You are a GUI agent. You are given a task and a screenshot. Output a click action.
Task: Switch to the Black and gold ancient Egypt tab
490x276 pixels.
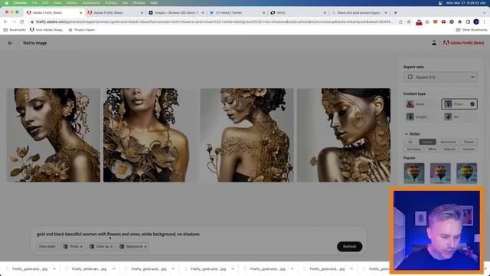(359, 13)
